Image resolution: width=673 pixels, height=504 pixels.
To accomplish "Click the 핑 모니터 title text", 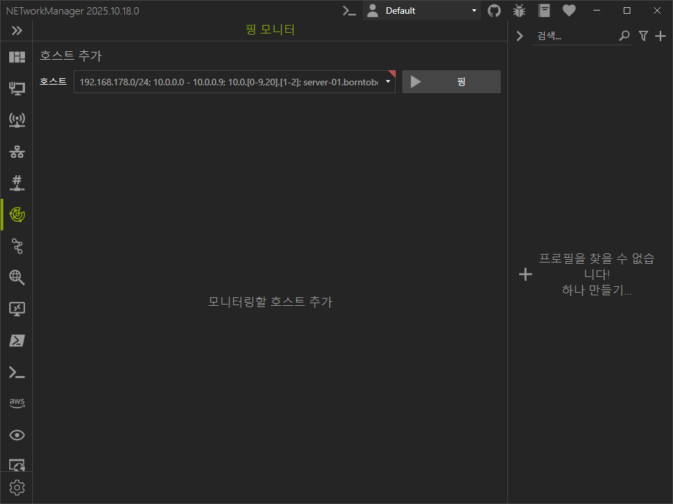I will click(x=270, y=30).
